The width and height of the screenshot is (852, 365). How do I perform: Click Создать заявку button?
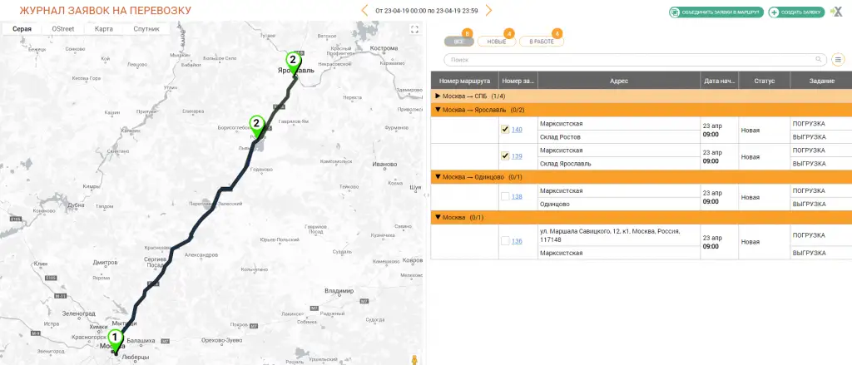pyautogui.click(x=796, y=12)
